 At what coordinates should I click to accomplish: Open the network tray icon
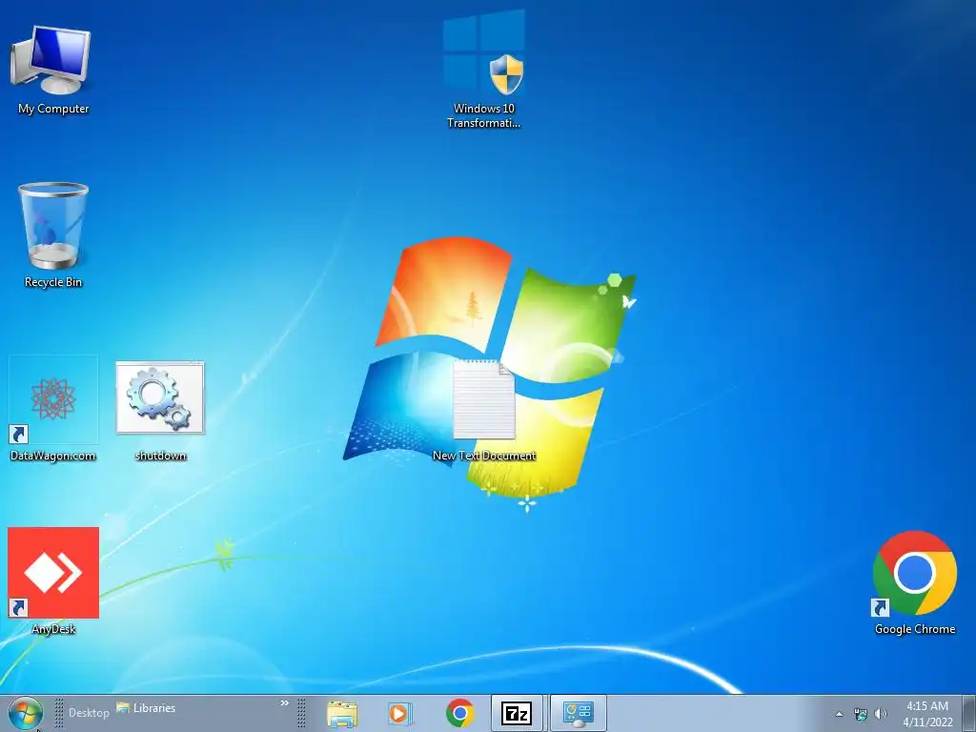click(861, 714)
